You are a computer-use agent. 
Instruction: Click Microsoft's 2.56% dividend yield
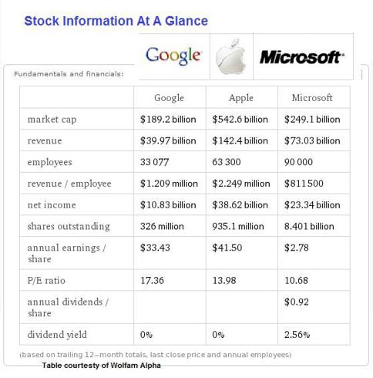(297, 335)
